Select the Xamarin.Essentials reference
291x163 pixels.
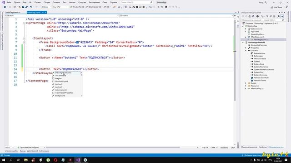(x=261, y=78)
